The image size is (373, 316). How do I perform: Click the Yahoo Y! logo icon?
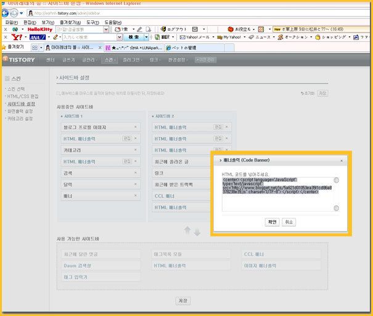(17, 37)
